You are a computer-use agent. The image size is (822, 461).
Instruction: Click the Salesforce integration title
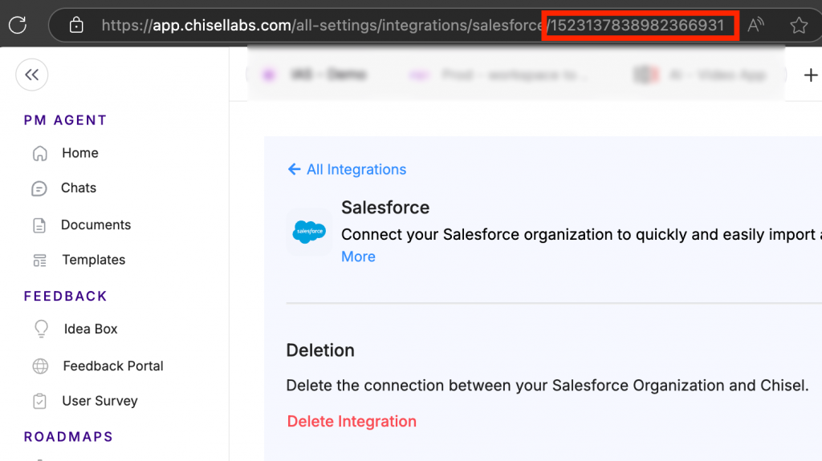tap(385, 208)
